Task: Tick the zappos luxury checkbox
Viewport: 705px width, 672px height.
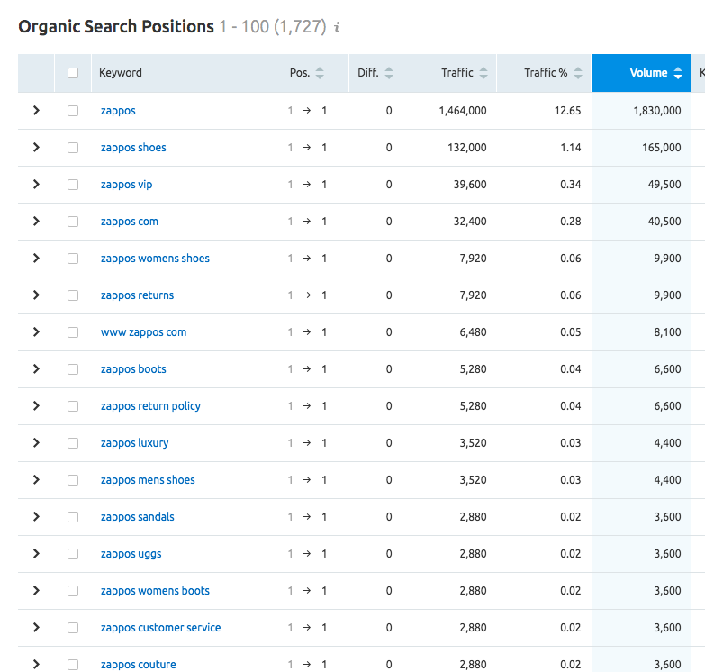Action: [73, 443]
